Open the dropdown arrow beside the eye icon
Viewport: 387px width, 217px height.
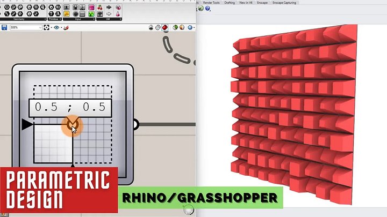(x=61, y=28)
